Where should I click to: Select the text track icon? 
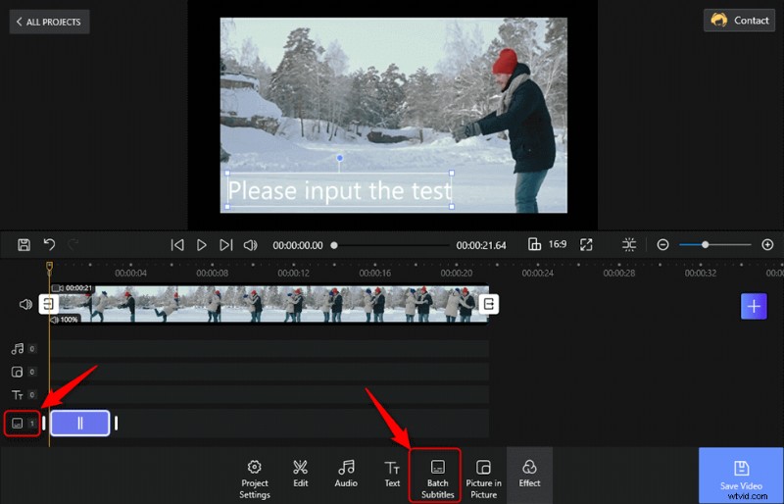click(x=18, y=395)
